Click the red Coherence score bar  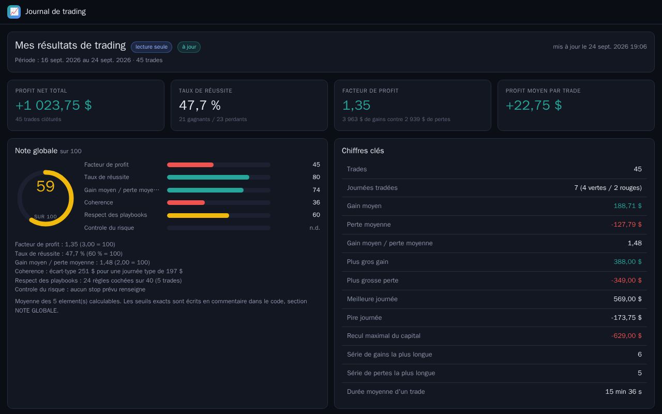186,202
